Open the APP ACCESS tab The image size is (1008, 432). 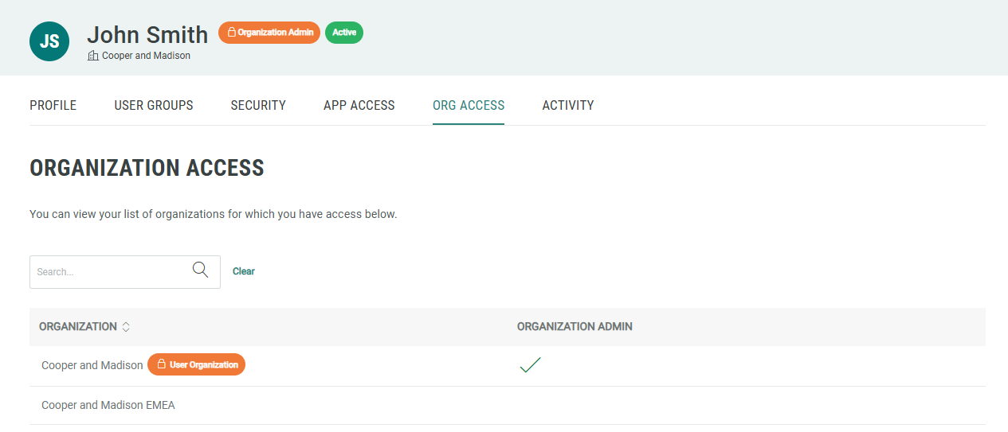tap(359, 105)
